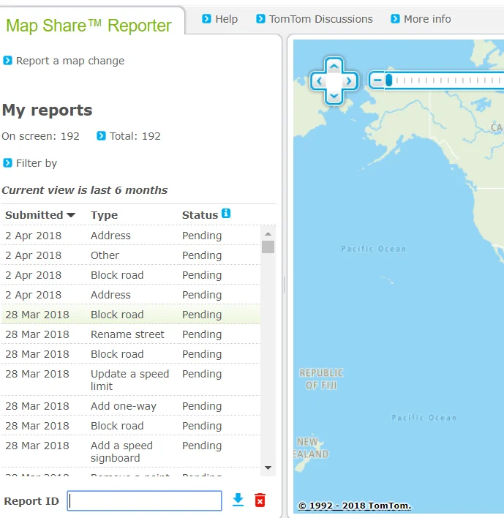Click the Total: 192 link
504x518 pixels.
tap(129, 136)
